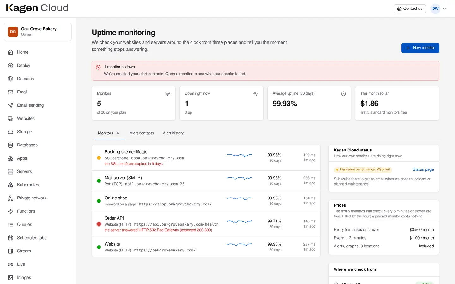The width and height of the screenshot is (455, 284).
Task: Click the check-circle icon on Average uptime card
Action: (x=343, y=94)
